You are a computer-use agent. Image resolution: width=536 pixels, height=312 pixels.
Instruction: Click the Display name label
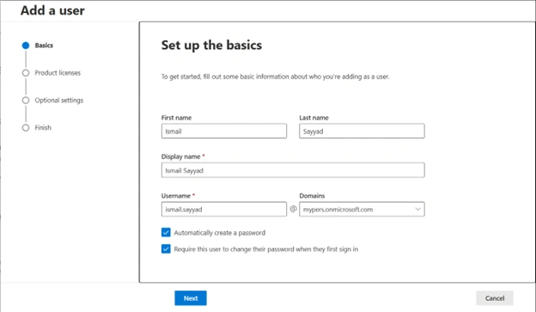(181, 156)
